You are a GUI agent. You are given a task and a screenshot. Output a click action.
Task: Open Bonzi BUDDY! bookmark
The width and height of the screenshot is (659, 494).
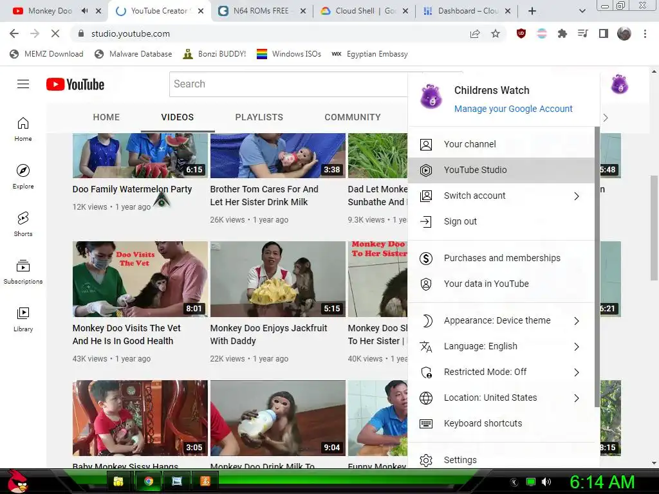pos(214,54)
